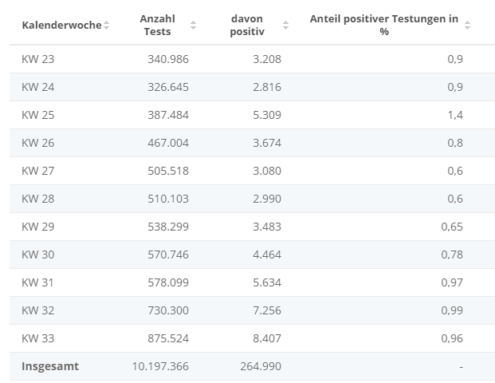Click the KW 27 row label
Image resolution: width=495 pixels, height=383 pixels.
[37, 171]
